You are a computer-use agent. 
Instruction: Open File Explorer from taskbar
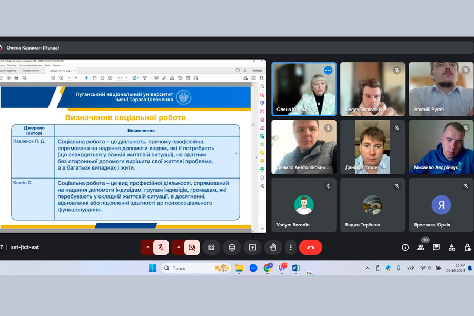(239, 268)
